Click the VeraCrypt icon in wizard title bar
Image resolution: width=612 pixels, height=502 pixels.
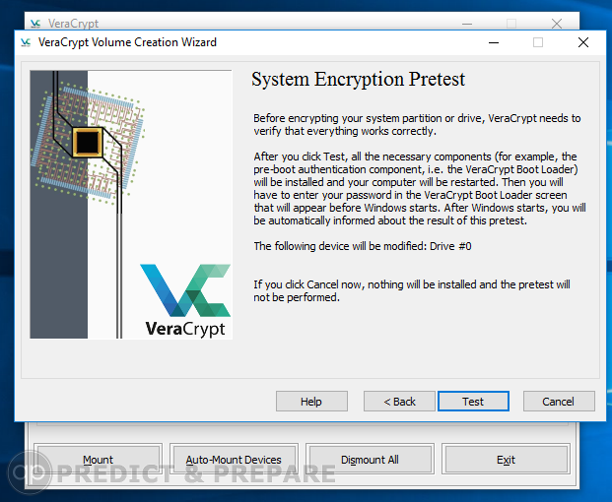coord(26,42)
